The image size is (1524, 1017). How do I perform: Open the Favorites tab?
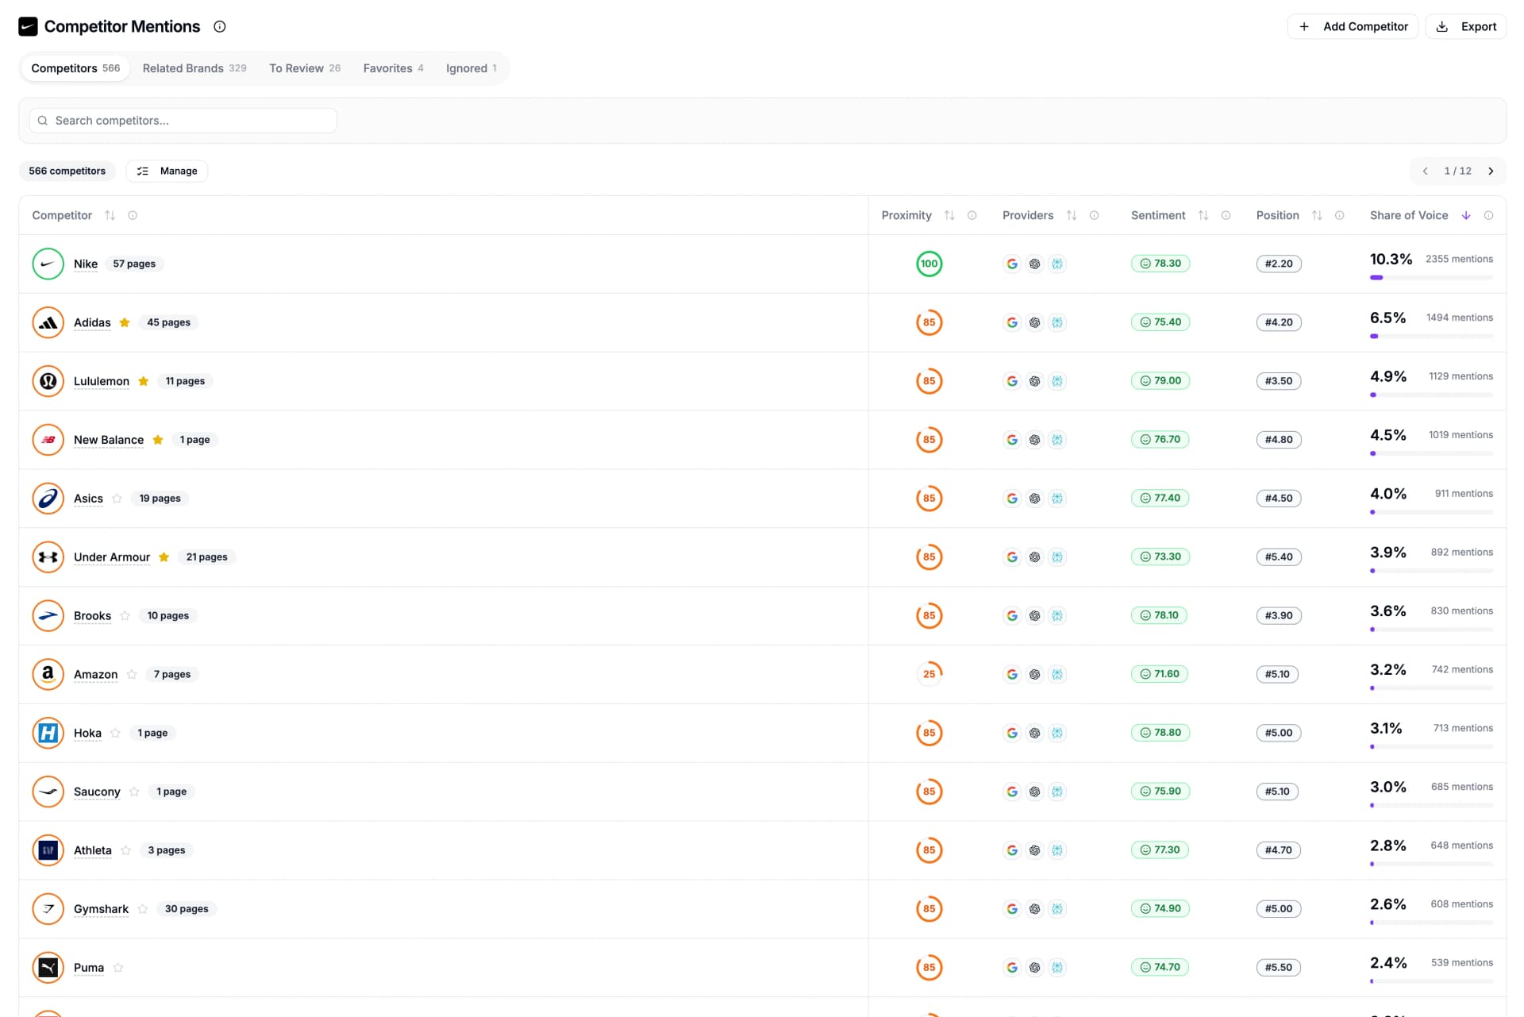click(394, 68)
